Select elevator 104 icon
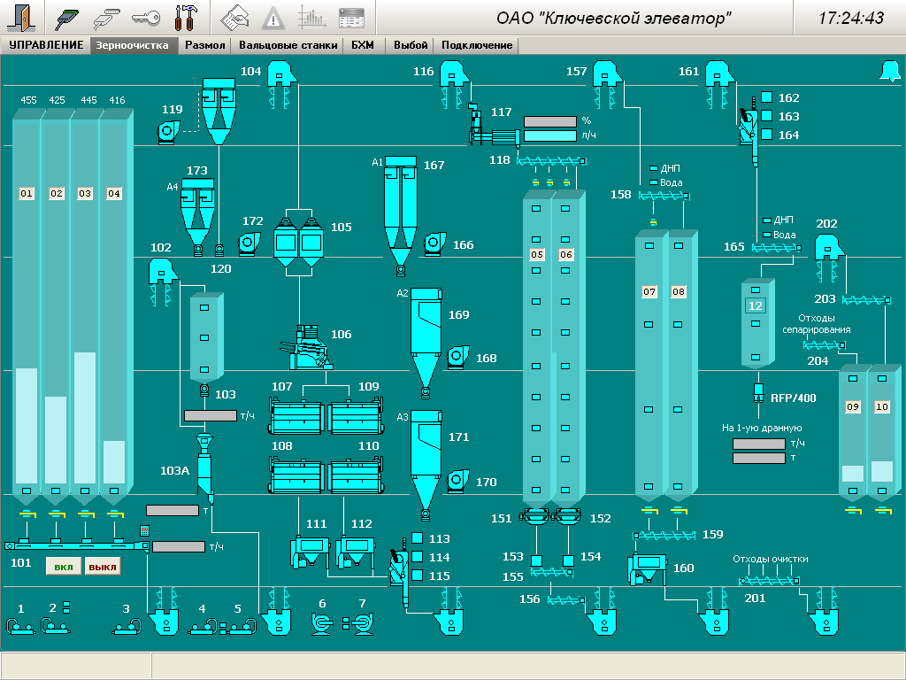Viewport: 906px width, 680px height. [x=280, y=75]
